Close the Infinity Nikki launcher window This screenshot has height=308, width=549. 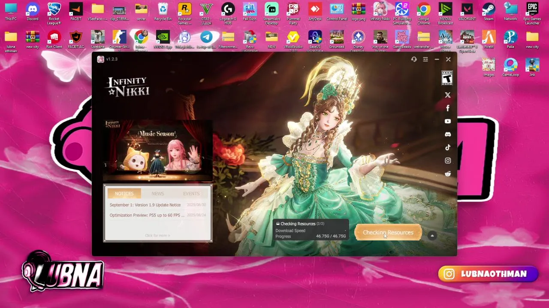[448, 59]
